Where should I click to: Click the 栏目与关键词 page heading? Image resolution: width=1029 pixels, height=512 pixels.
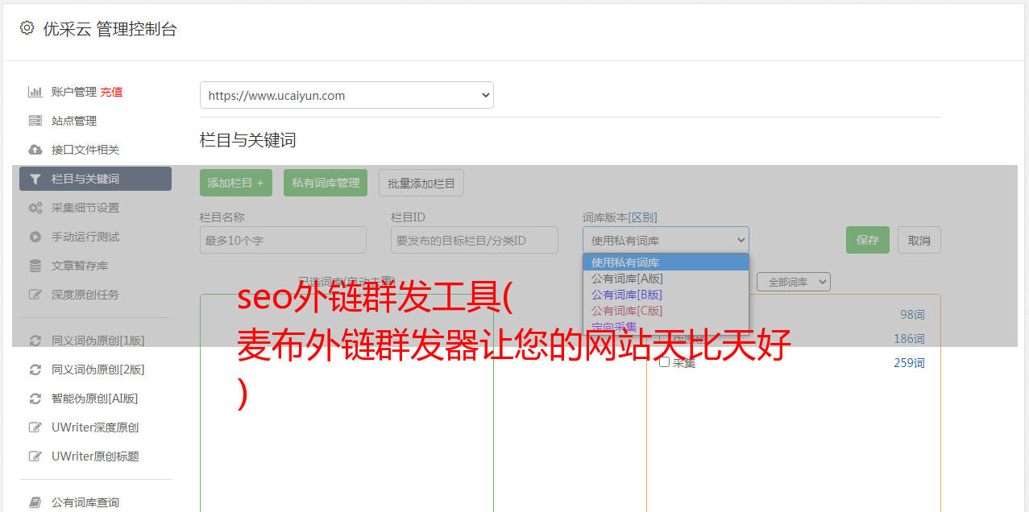(x=248, y=140)
